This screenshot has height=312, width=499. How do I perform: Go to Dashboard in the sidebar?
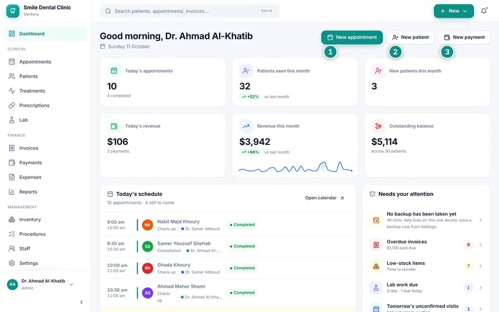point(45,34)
